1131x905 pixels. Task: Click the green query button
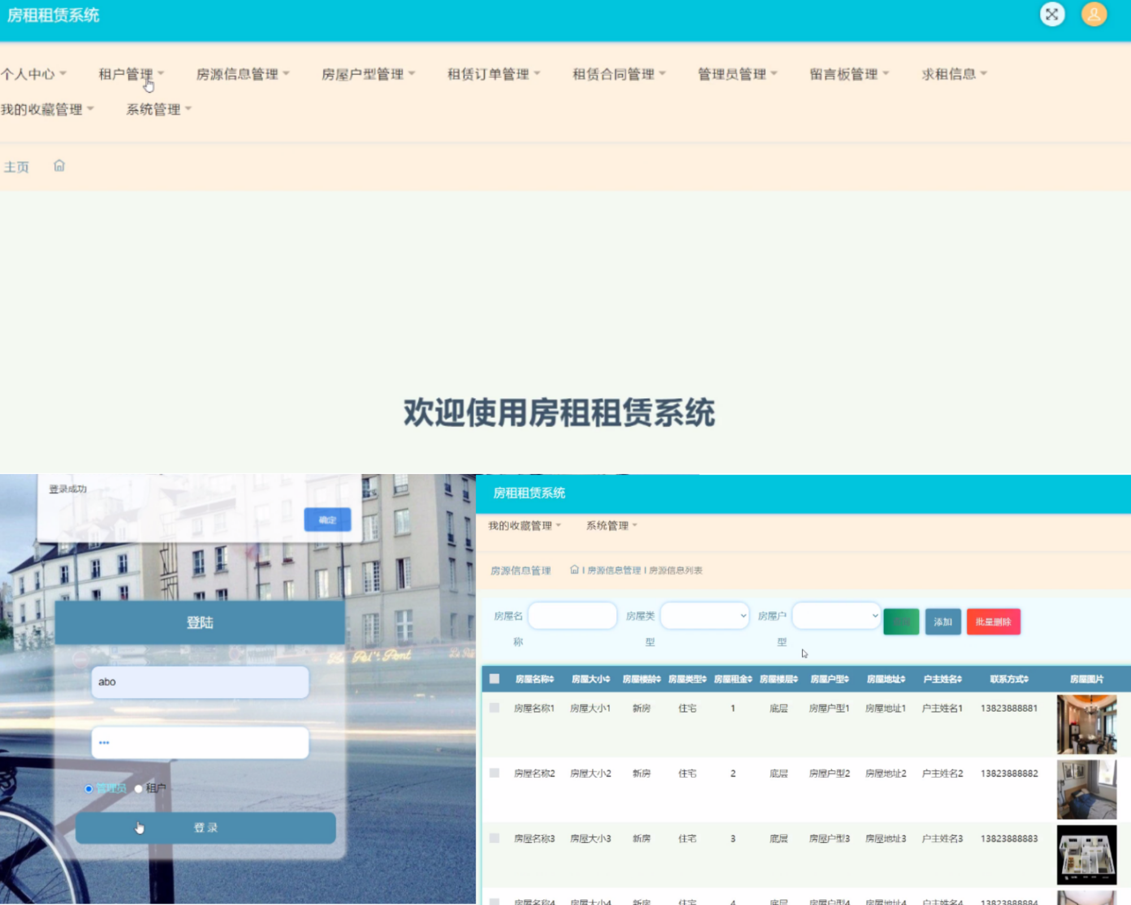point(901,622)
